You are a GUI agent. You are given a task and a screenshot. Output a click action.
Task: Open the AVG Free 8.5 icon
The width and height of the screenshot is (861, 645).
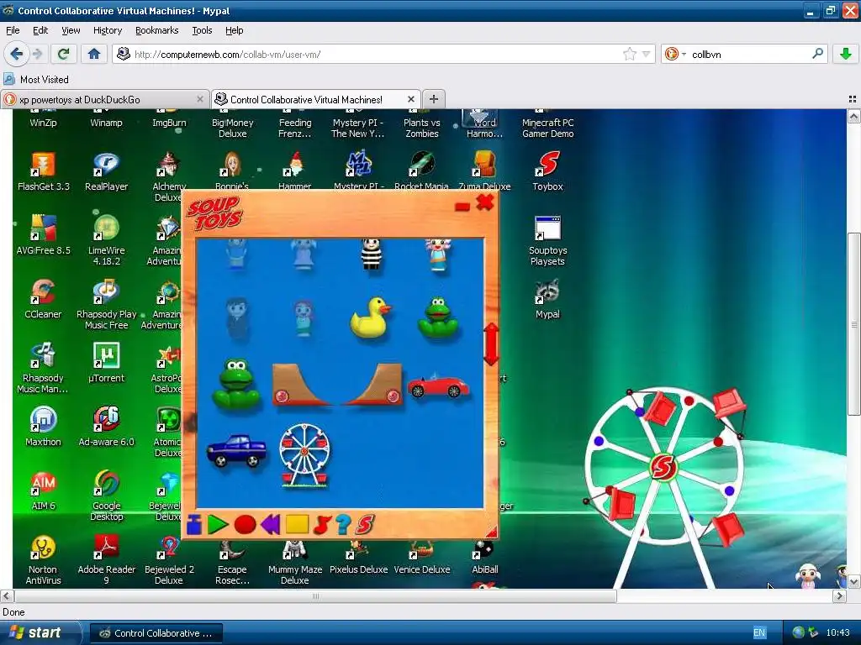point(44,235)
